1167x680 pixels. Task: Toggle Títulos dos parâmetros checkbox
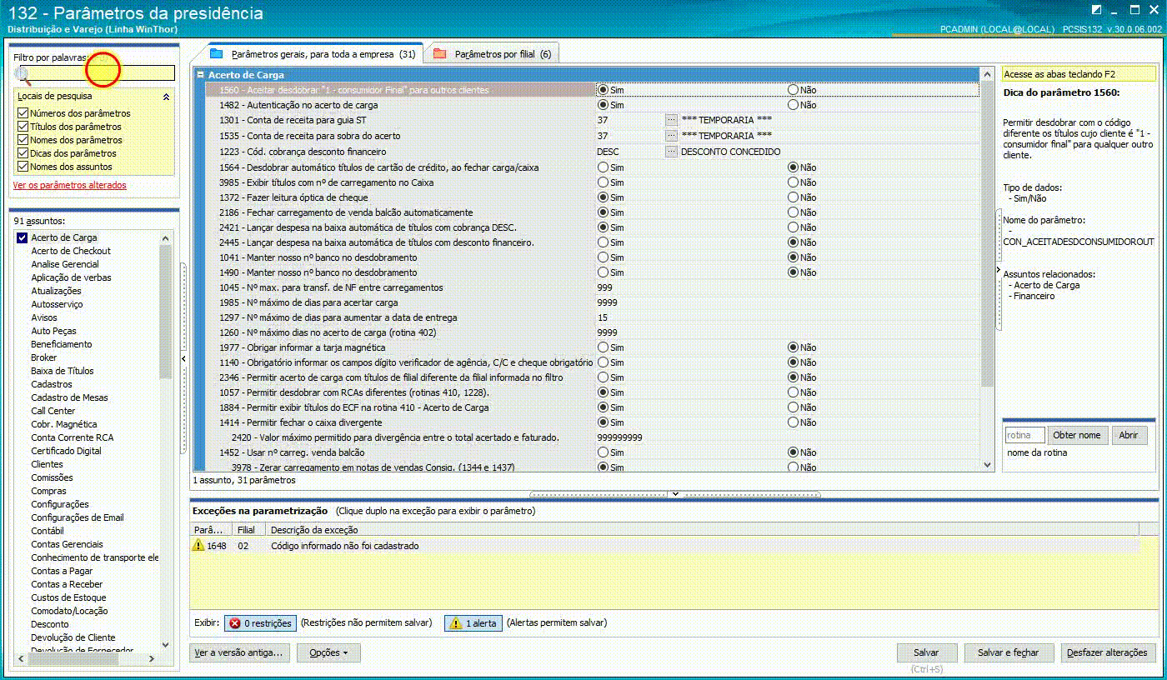tap(23, 127)
